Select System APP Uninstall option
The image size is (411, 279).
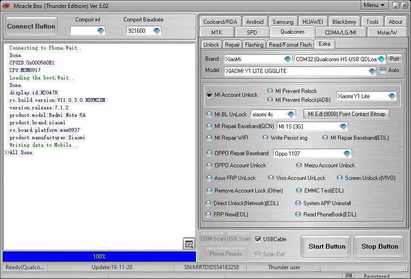click(x=298, y=203)
